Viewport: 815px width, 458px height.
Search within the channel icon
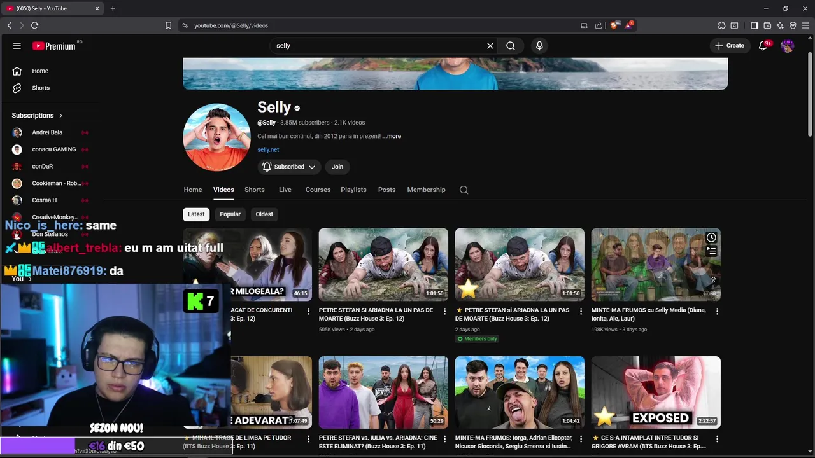[464, 190]
